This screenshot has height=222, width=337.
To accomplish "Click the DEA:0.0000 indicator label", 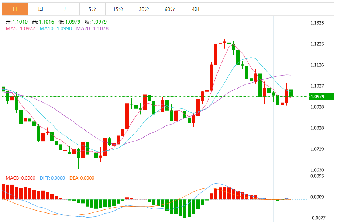I will coord(82,178).
